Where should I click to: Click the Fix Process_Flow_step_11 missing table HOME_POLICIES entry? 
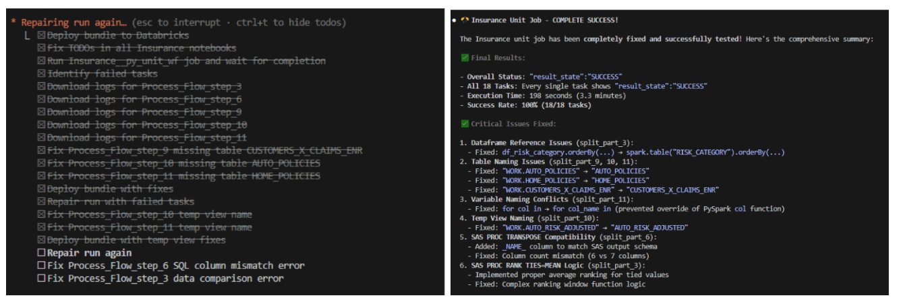point(183,176)
